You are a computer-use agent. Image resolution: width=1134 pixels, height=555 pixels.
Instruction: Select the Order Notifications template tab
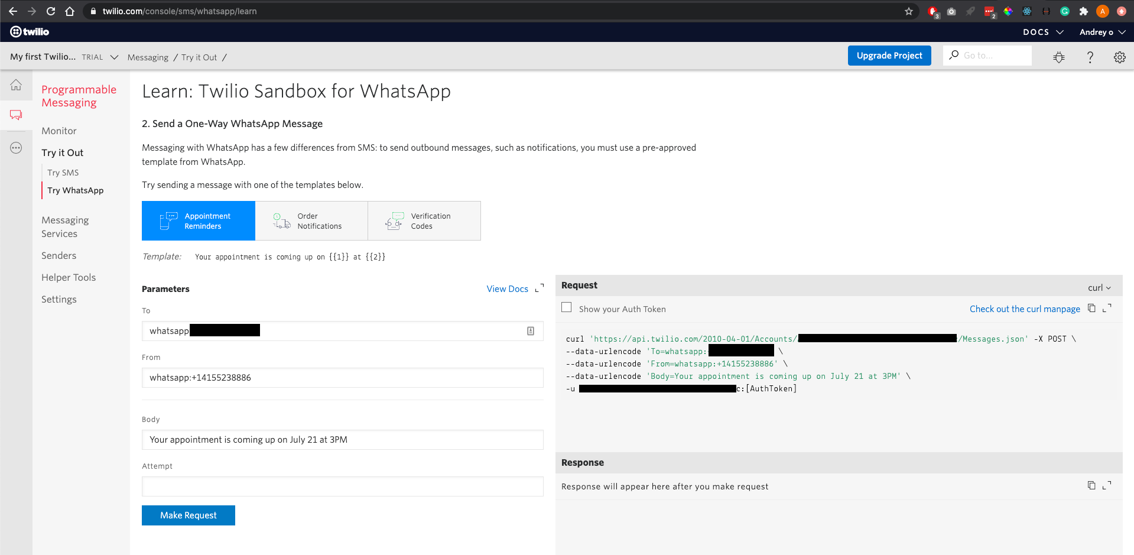[311, 221]
